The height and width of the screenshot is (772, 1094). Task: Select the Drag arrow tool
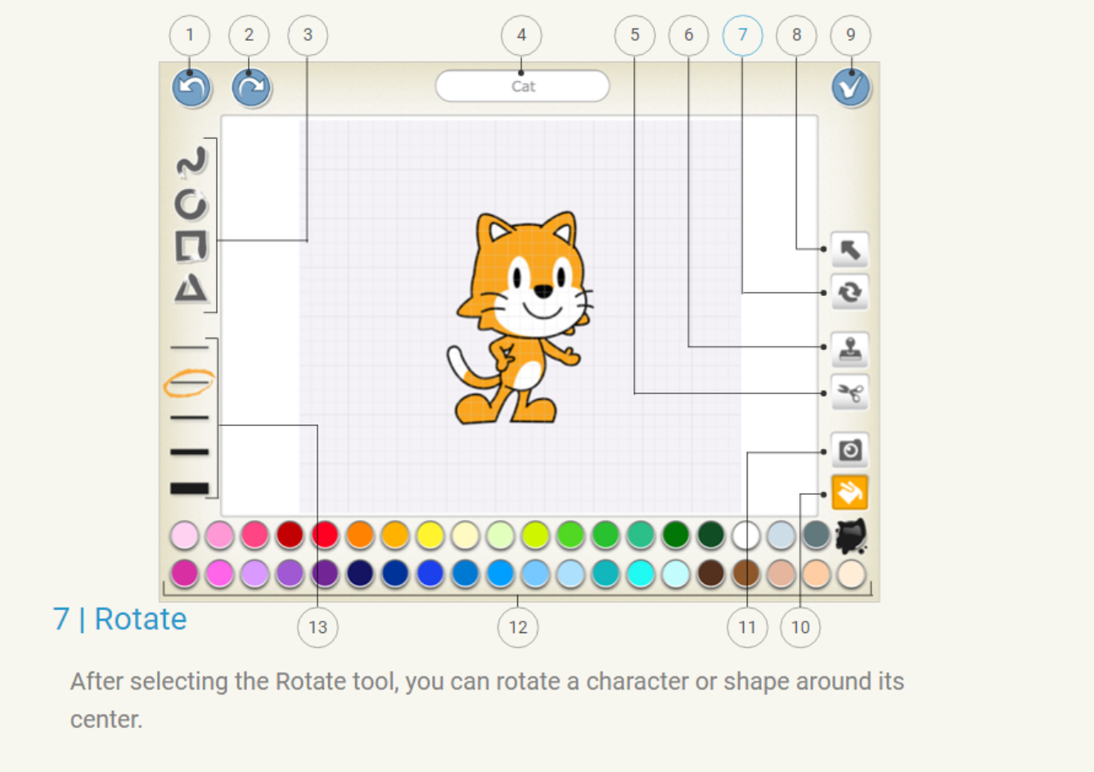point(849,249)
